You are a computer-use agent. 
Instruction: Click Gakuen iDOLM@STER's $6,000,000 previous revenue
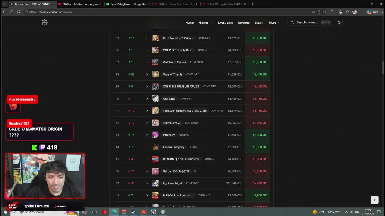point(235,171)
